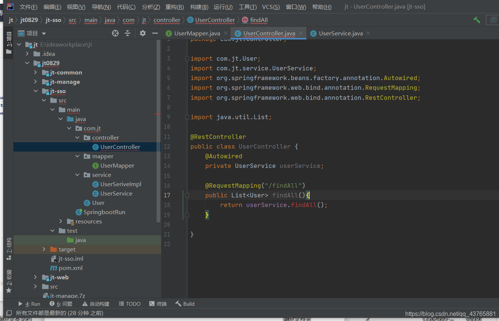
Task: Collapse the jt-sso module
Action: pyautogui.click(x=35, y=91)
